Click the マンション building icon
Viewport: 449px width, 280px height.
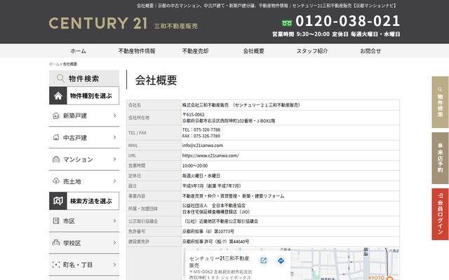coord(56,159)
